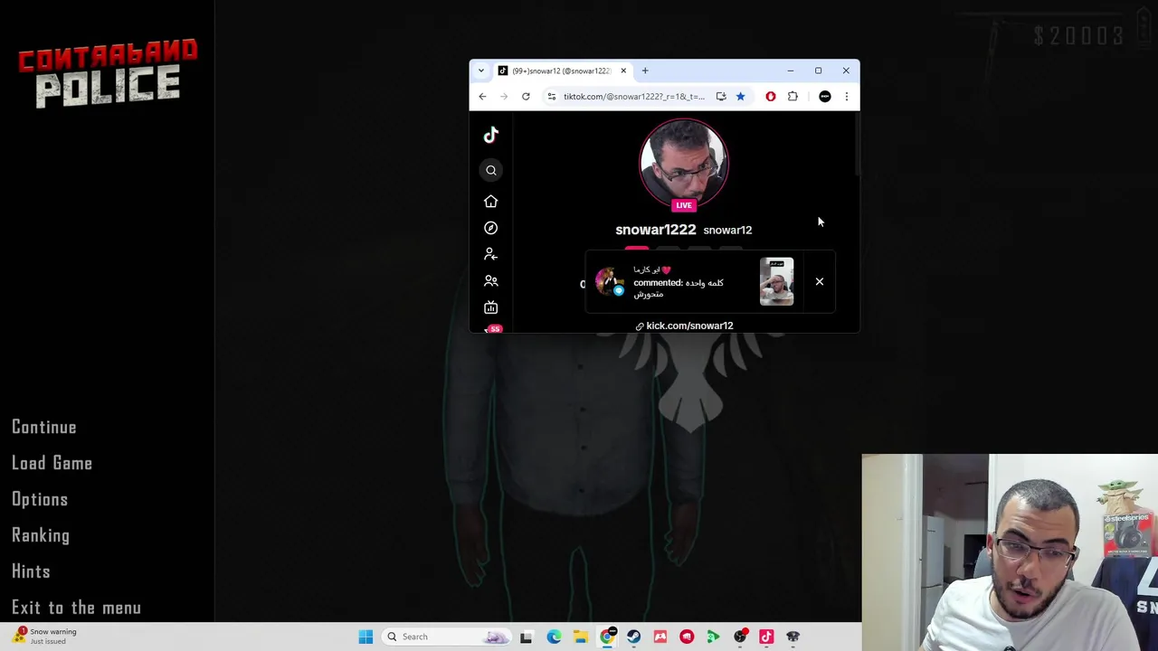Open the Chrome profile avatar

[x=825, y=96]
